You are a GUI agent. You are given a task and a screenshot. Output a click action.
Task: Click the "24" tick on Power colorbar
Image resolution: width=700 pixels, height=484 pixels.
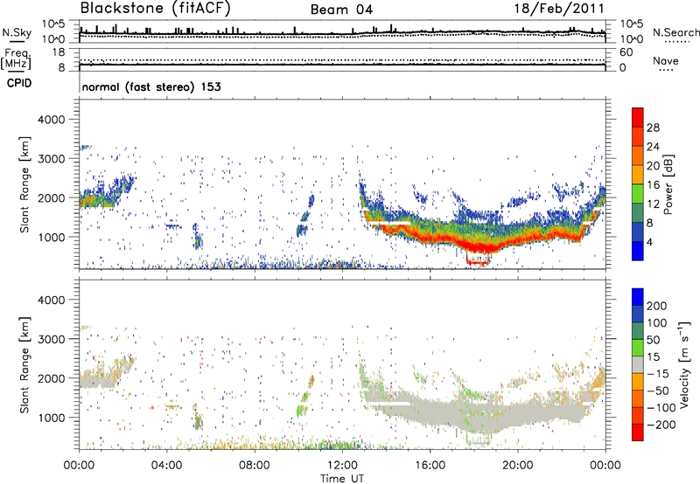[653, 147]
